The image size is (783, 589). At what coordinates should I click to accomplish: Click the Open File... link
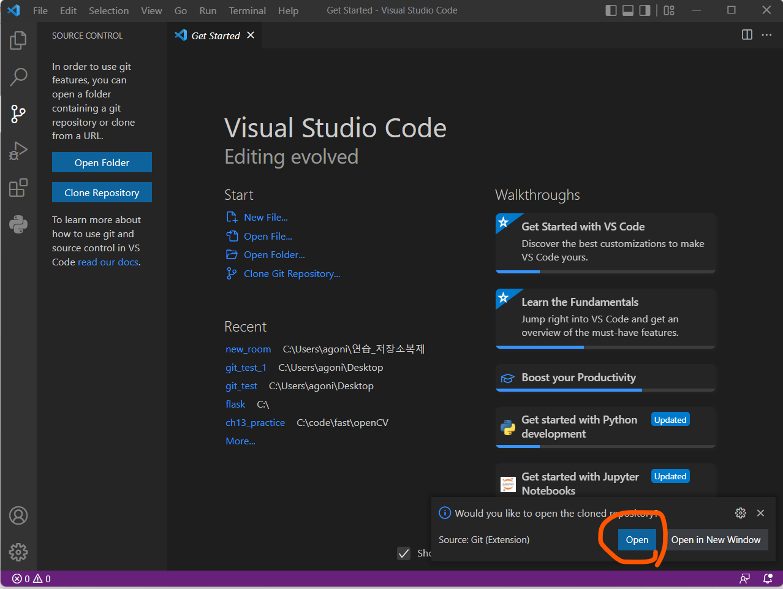(268, 236)
